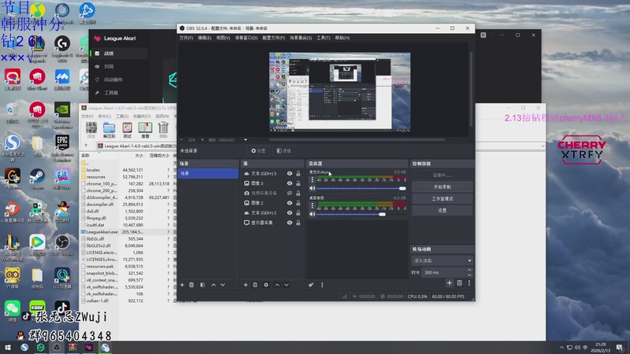
Task: Show the hidden video capture device source
Action: [x=289, y=193]
